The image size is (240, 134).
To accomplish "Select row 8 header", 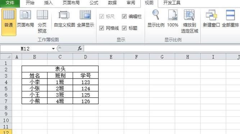I will coord(6,107).
